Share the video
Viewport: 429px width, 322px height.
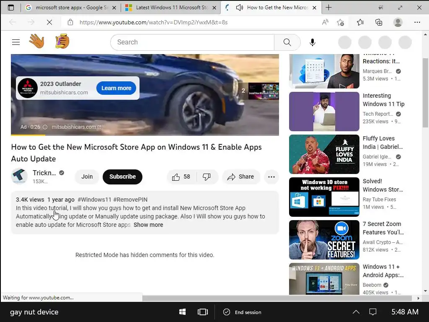(x=241, y=177)
